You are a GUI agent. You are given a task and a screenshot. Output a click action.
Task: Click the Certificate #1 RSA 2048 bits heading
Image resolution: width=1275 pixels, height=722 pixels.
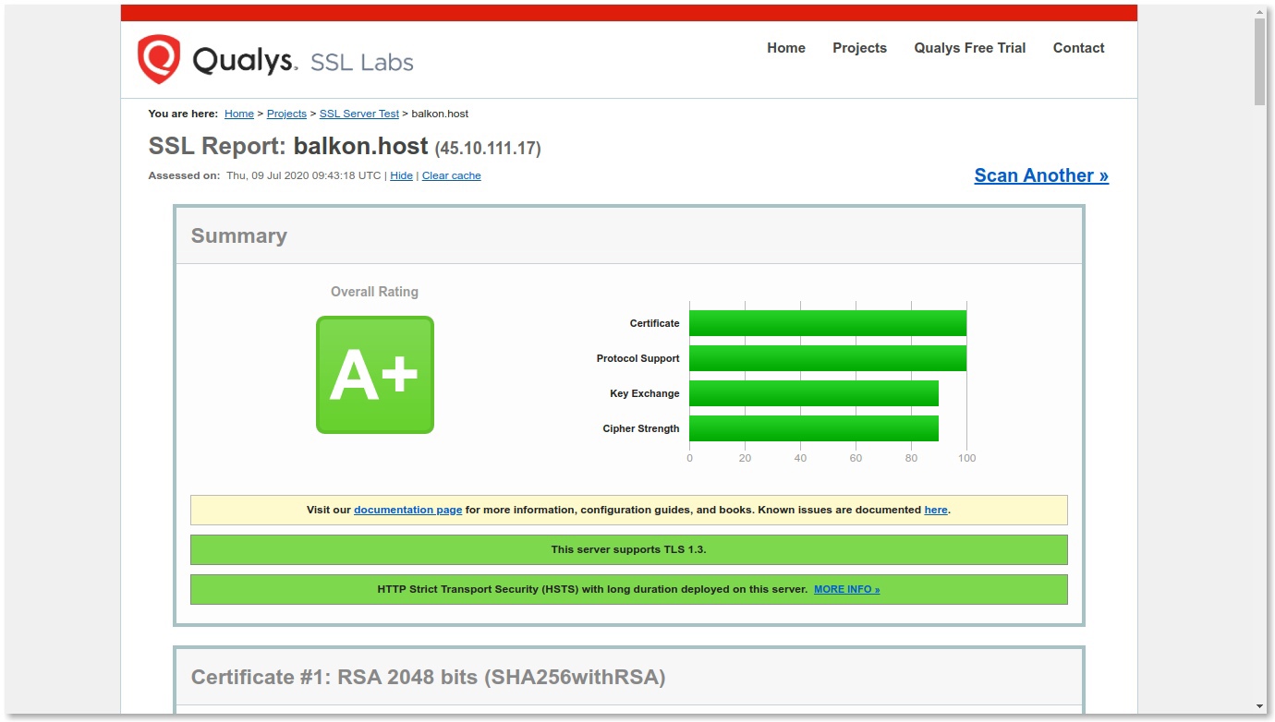[429, 677]
